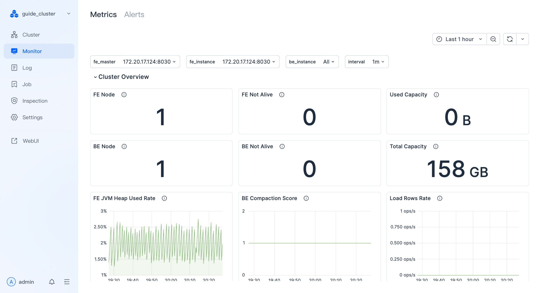
Task: Collapse the sidebar menu
Action: coord(67,282)
